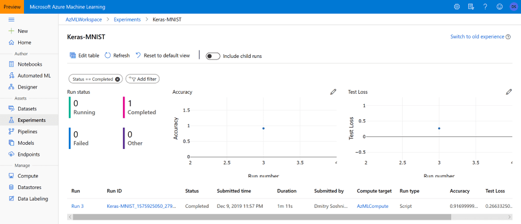Click Reset to default view

click(x=163, y=55)
